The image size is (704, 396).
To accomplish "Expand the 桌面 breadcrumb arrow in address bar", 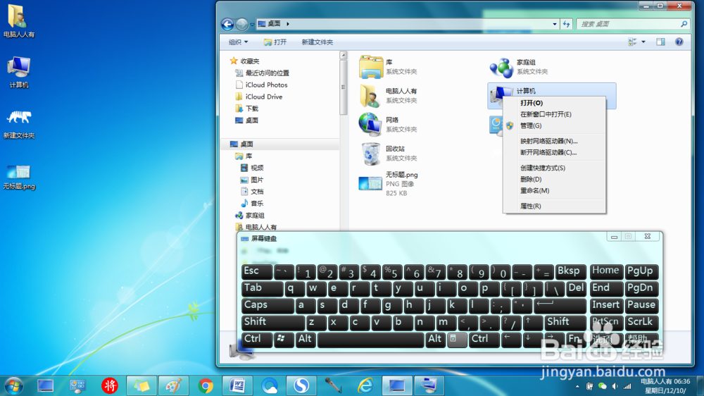I will click(288, 24).
